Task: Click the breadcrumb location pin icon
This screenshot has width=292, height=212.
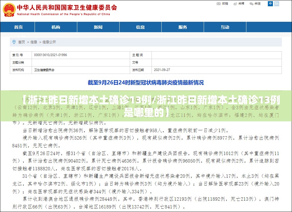Action: click(14, 42)
